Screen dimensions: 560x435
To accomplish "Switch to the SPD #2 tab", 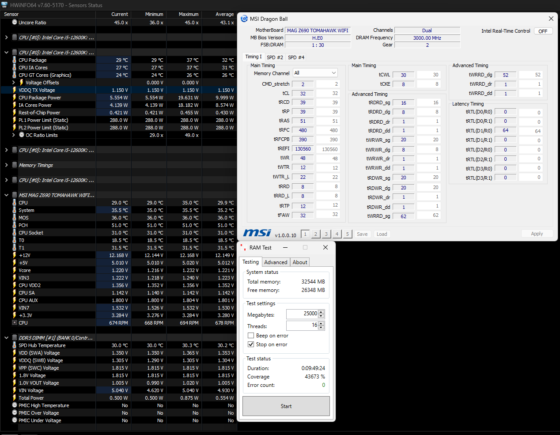I will 275,57.
